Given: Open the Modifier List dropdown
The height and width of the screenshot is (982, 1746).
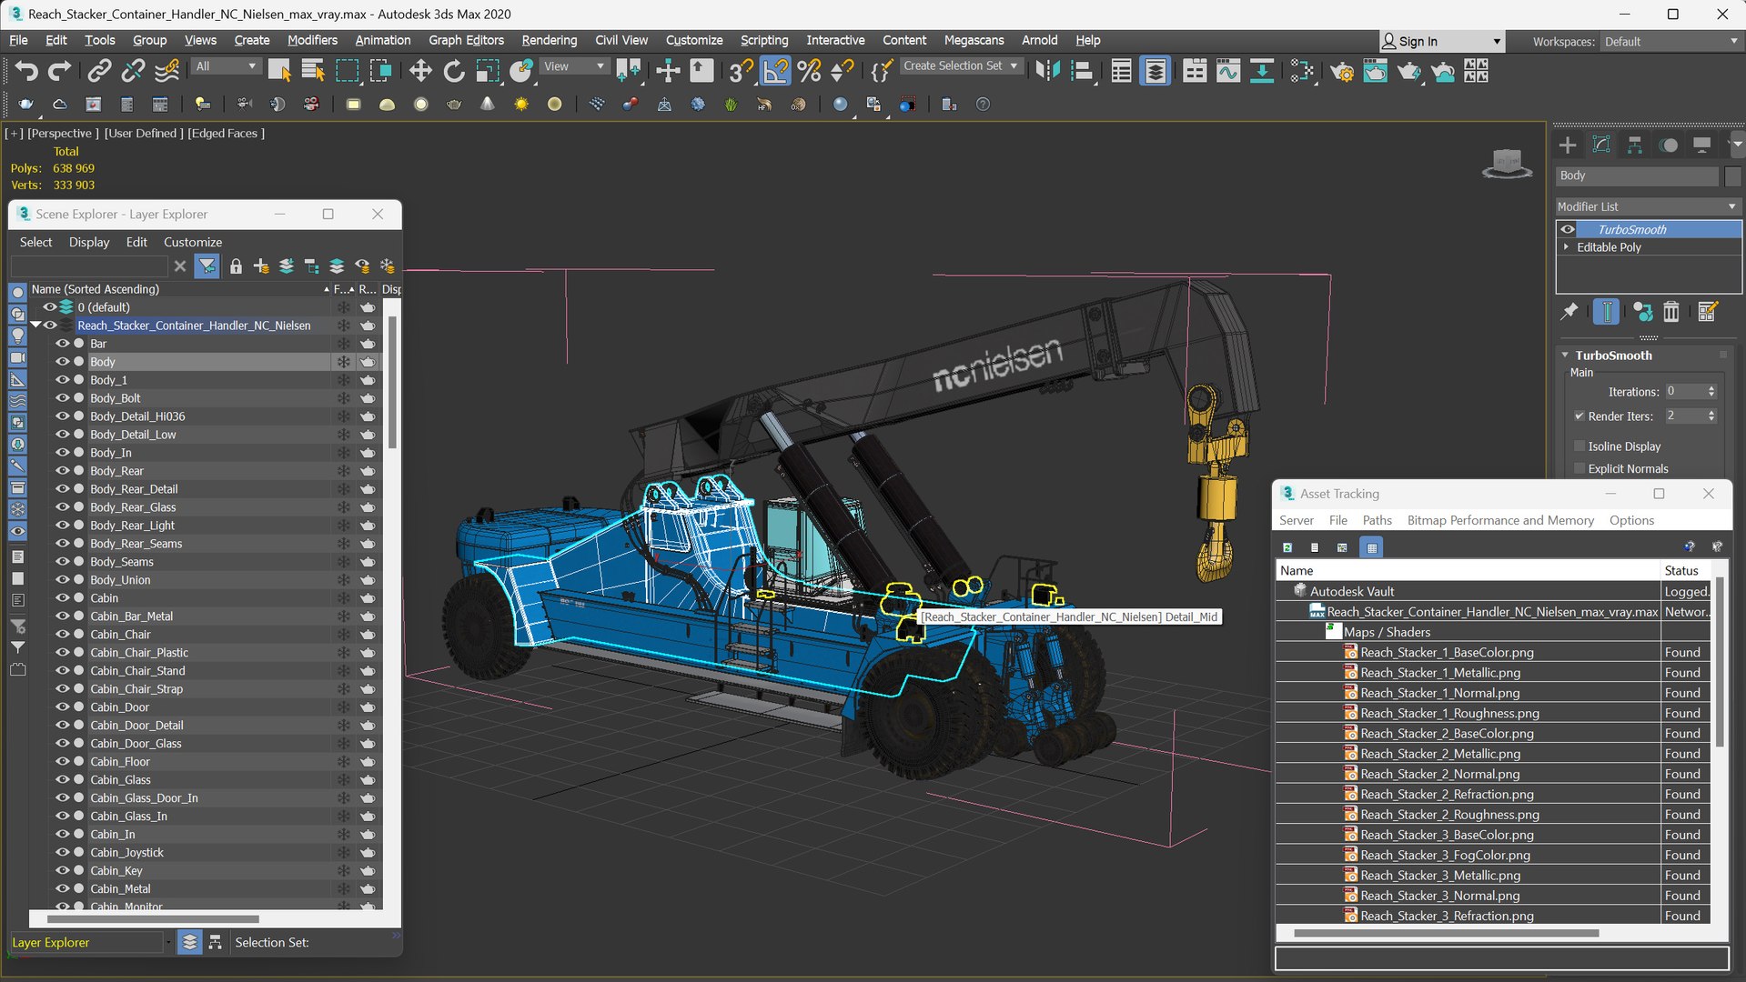Looking at the screenshot, I should pyautogui.click(x=1648, y=206).
